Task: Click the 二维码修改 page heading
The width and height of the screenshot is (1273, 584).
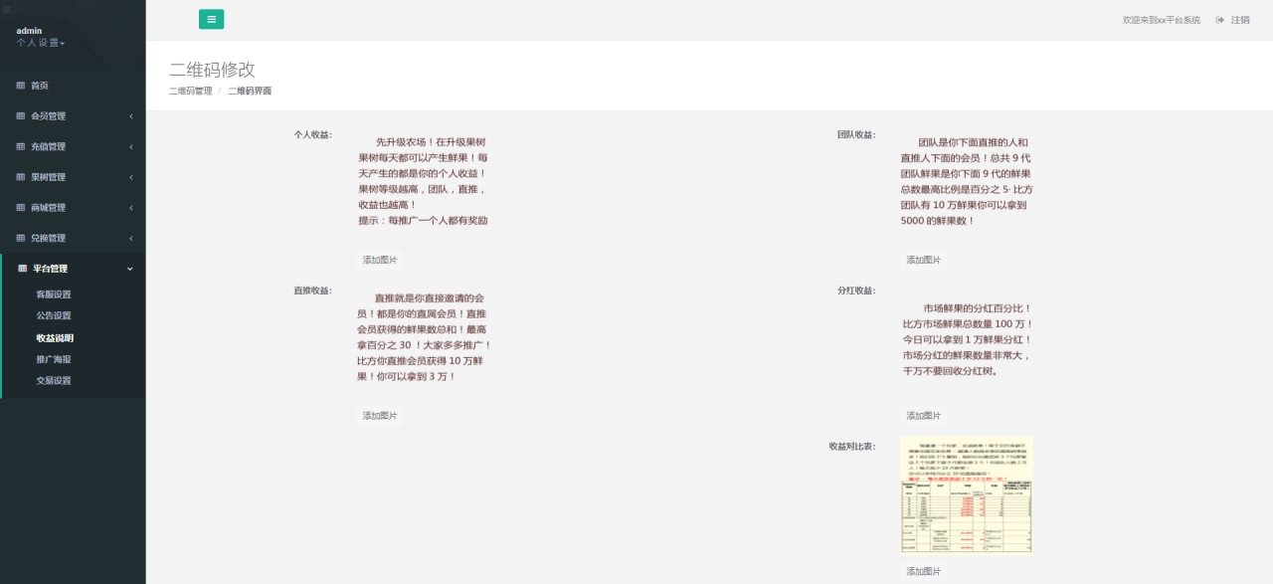Action: (212, 70)
